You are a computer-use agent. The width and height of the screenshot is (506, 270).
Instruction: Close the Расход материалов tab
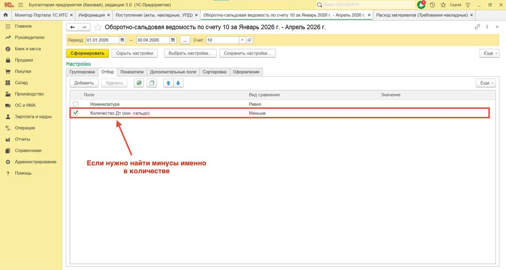coord(471,15)
